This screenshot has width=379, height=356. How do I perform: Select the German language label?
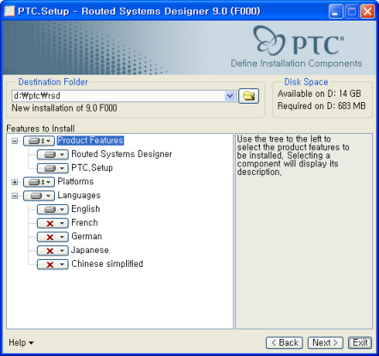87,237
